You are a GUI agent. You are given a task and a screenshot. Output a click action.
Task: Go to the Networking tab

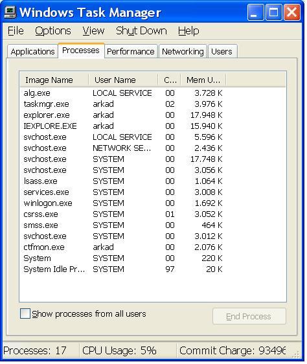(183, 51)
